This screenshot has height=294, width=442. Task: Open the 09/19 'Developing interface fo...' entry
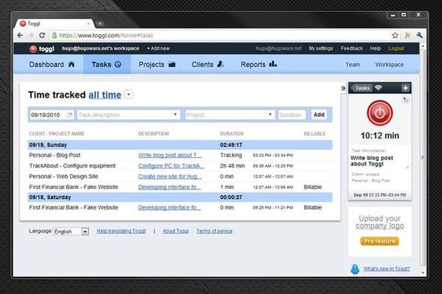click(x=169, y=187)
